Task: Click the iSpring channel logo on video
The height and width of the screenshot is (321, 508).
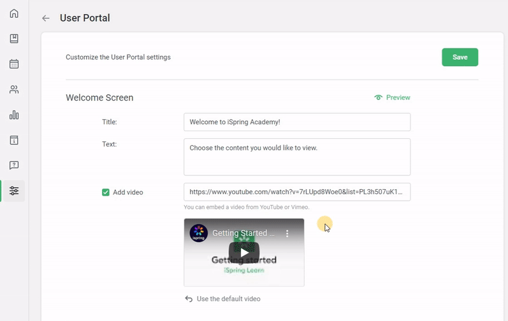Action: [x=199, y=233]
